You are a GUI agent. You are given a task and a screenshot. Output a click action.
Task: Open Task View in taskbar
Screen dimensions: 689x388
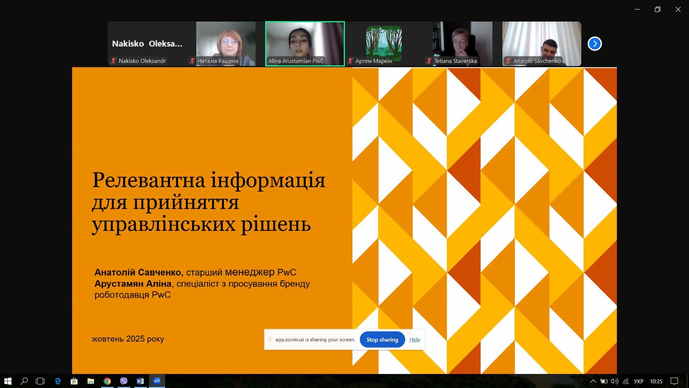tap(40, 381)
